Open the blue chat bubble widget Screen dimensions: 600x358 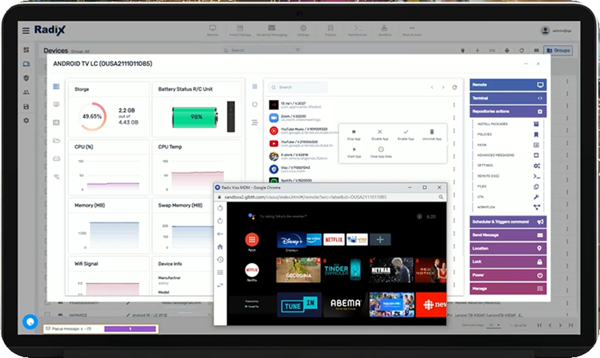click(30, 322)
